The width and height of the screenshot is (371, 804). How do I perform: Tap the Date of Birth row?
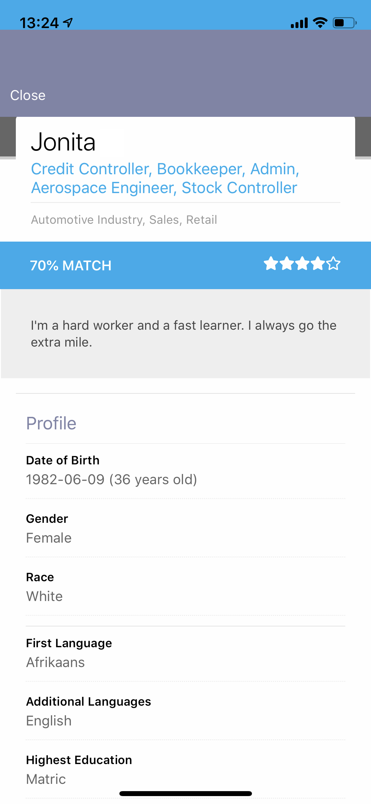(111, 470)
